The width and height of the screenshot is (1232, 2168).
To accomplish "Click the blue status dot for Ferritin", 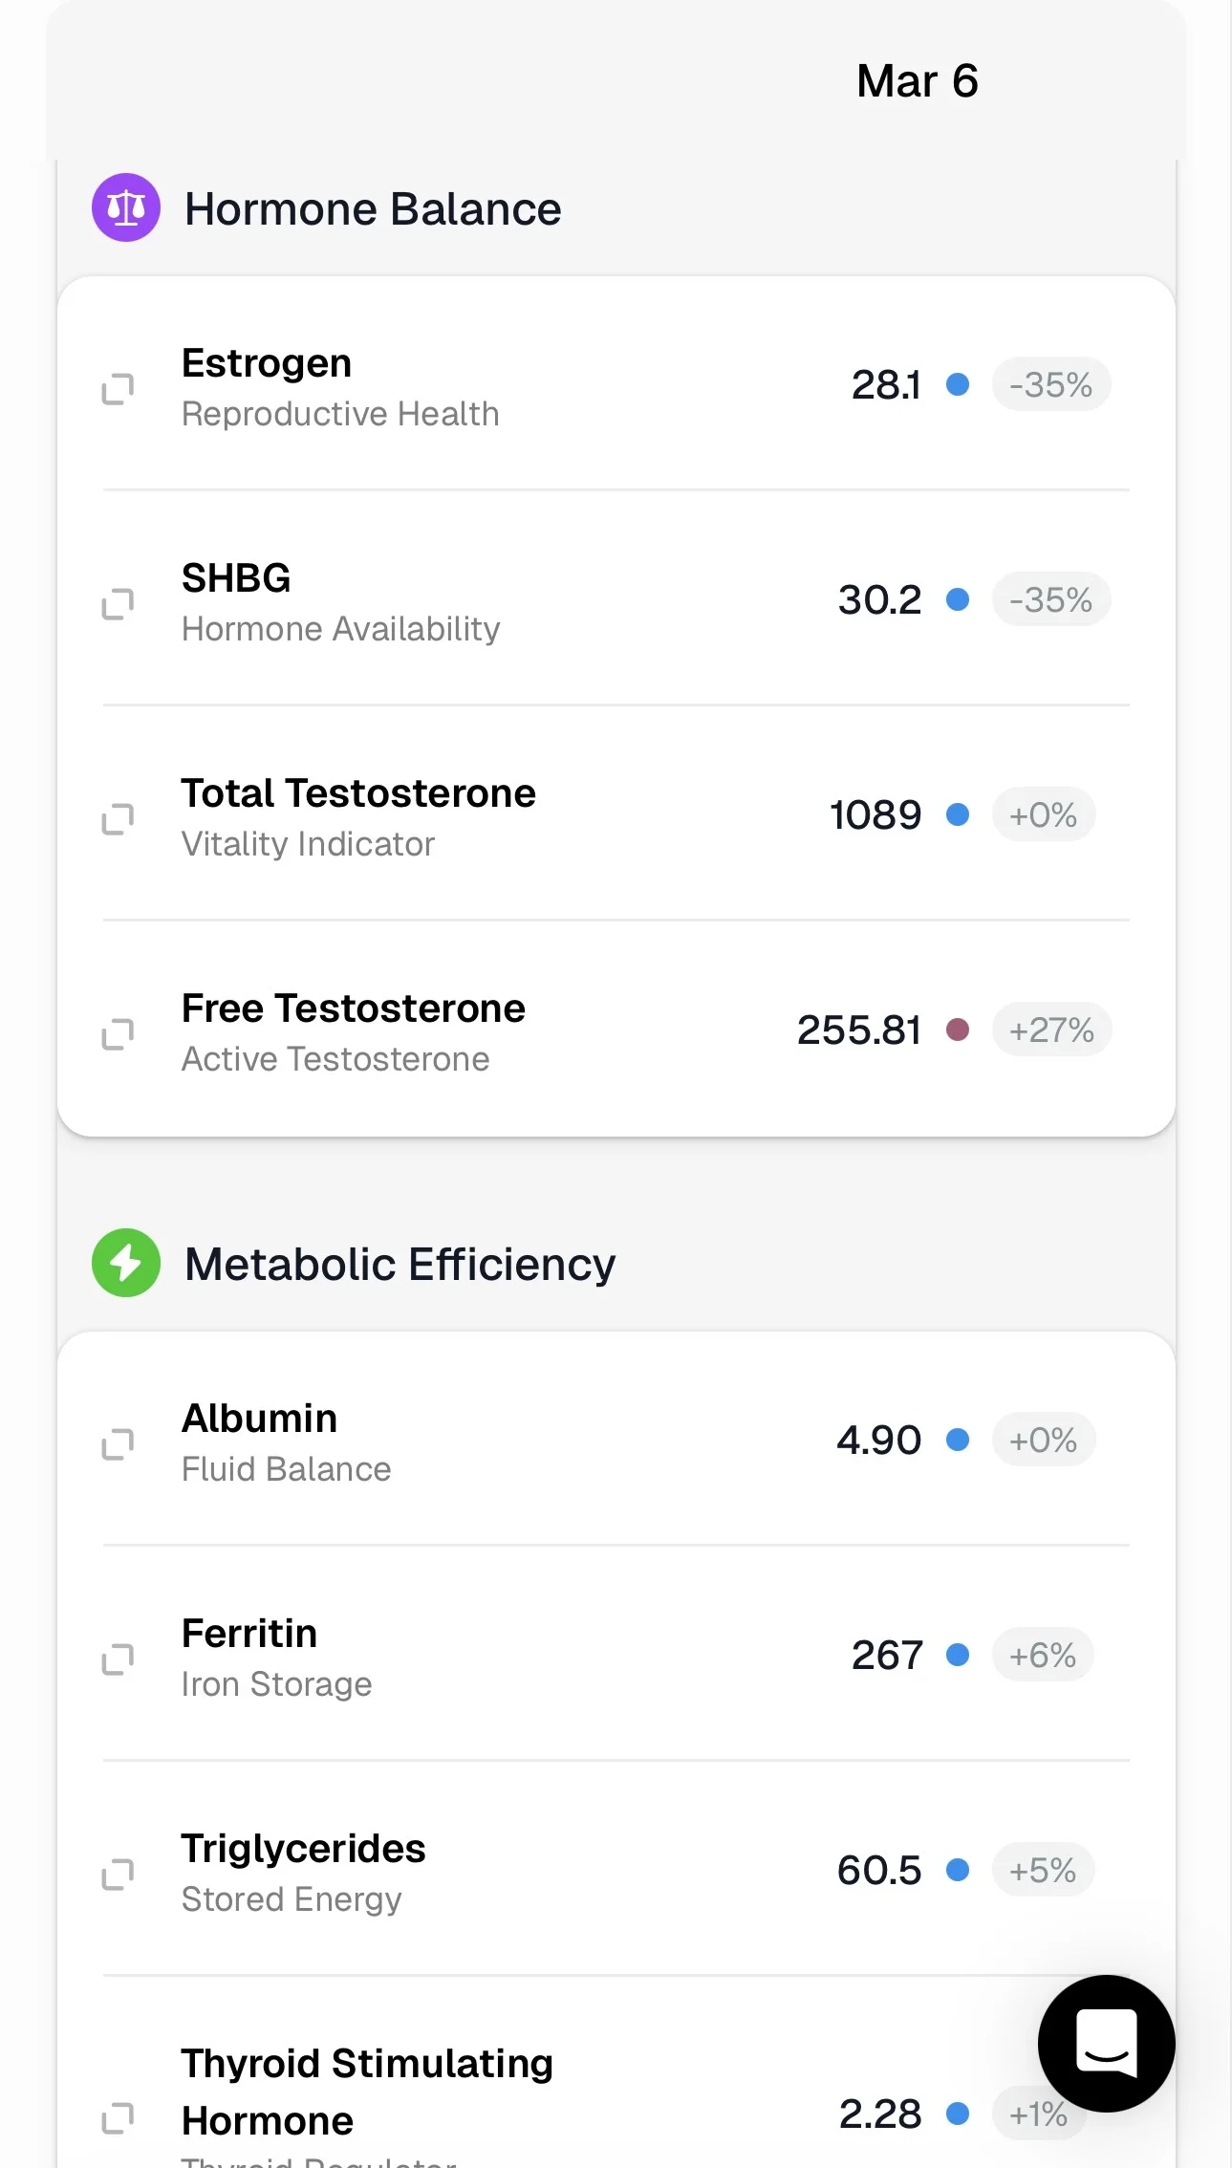I will point(958,1655).
